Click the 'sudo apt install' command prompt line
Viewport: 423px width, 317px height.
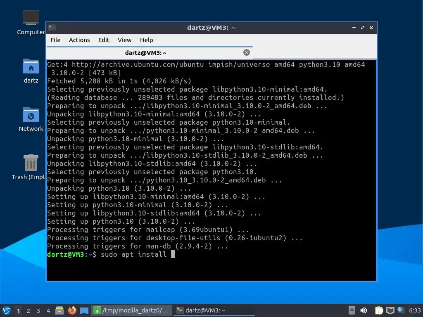111,254
